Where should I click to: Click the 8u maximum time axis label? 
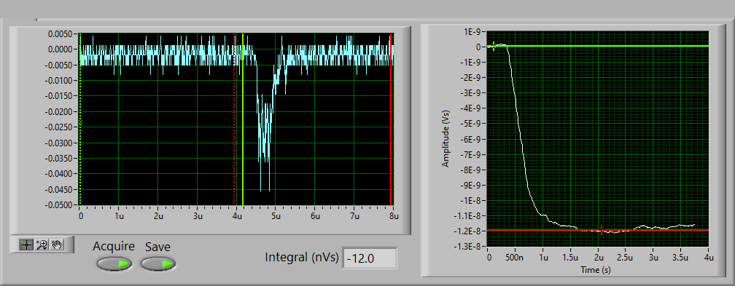tap(394, 216)
